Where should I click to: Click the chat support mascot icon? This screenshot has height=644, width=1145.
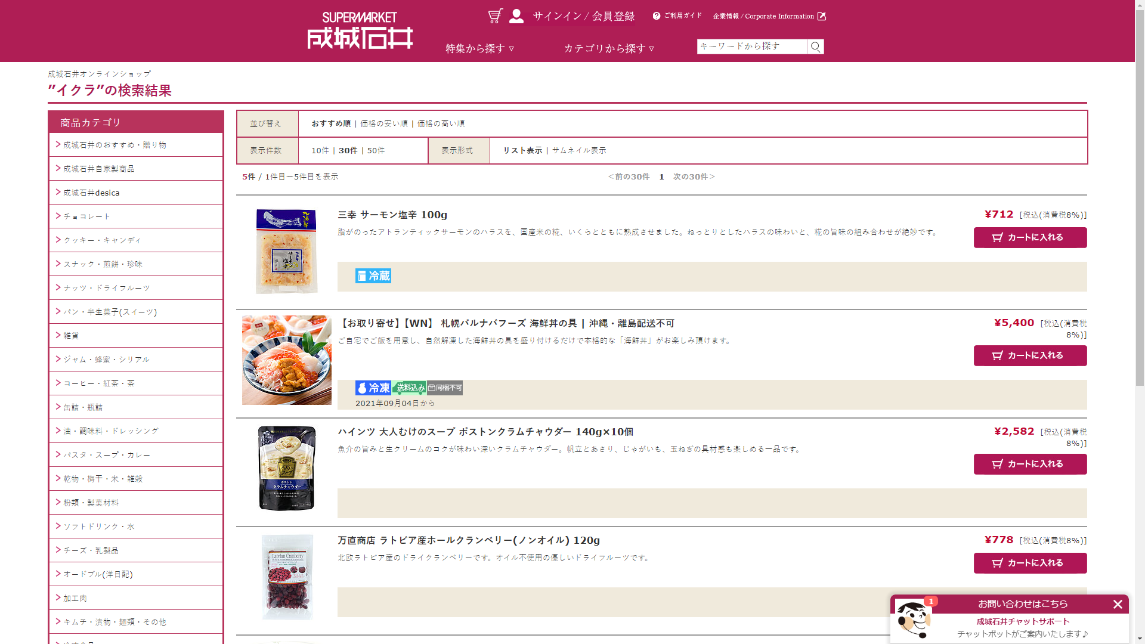coord(913,620)
